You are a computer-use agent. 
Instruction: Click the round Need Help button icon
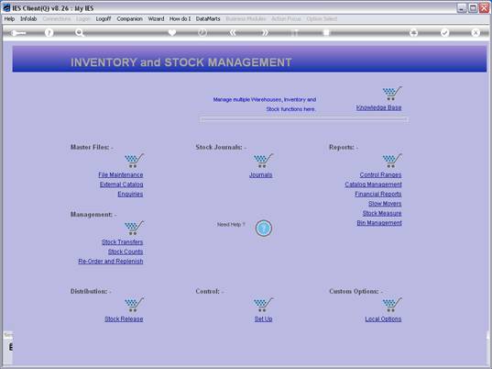[x=264, y=229]
